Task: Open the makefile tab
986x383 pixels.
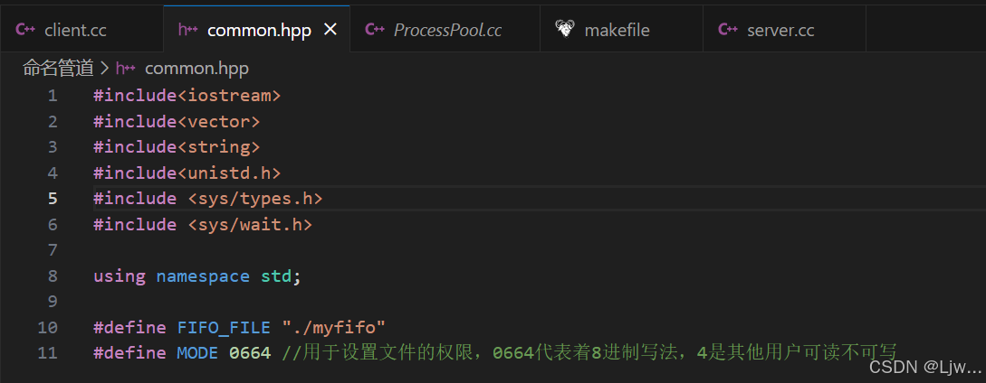Action: tap(621, 30)
